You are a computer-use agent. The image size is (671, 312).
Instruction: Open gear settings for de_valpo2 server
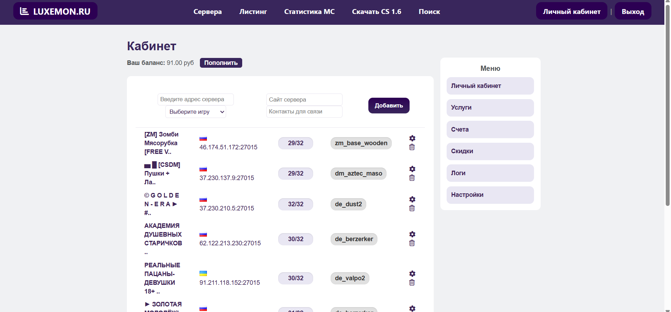click(x=412, y=274)
